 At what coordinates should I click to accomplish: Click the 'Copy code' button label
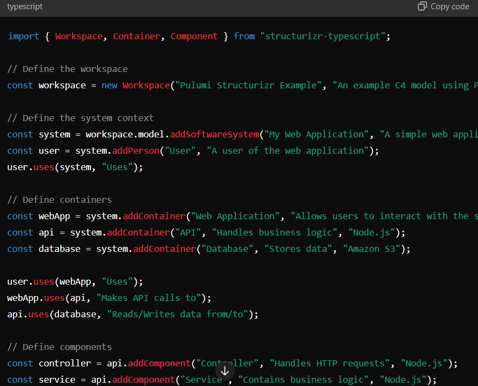(x=450, y=7)
